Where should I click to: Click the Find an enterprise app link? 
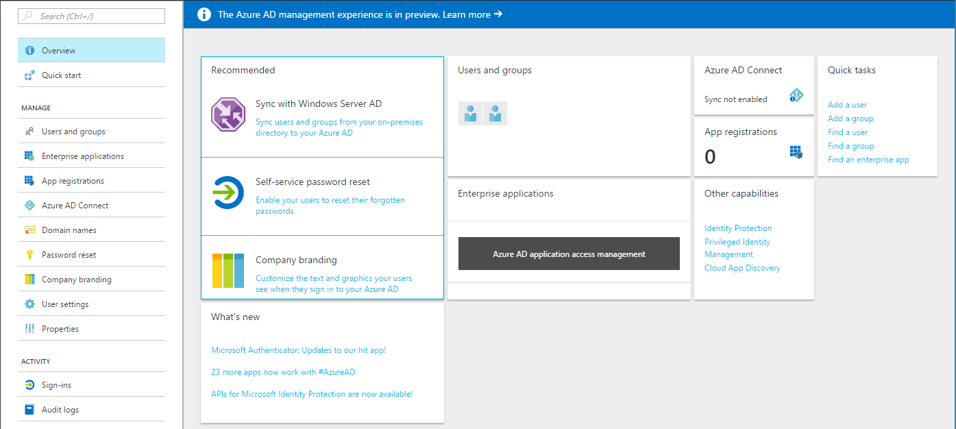point(868,160)
